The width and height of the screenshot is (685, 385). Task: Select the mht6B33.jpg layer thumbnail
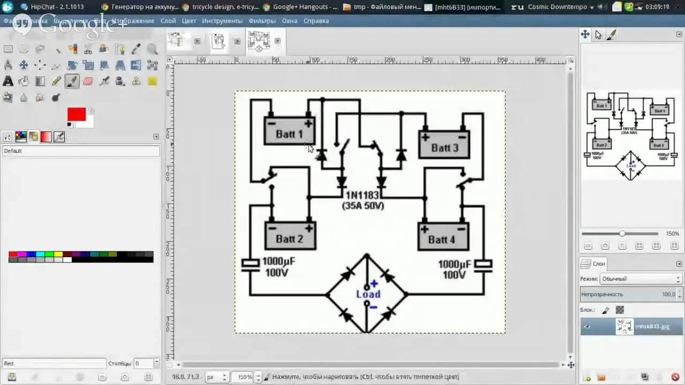(625, 327)
